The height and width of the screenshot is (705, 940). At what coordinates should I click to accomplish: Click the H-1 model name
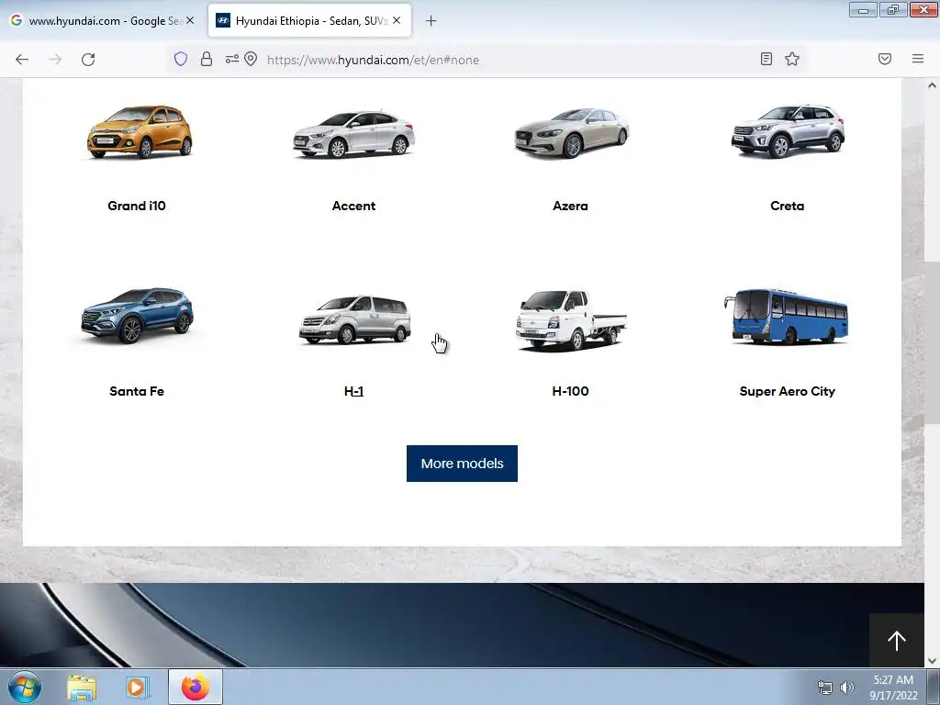point(353,391)
